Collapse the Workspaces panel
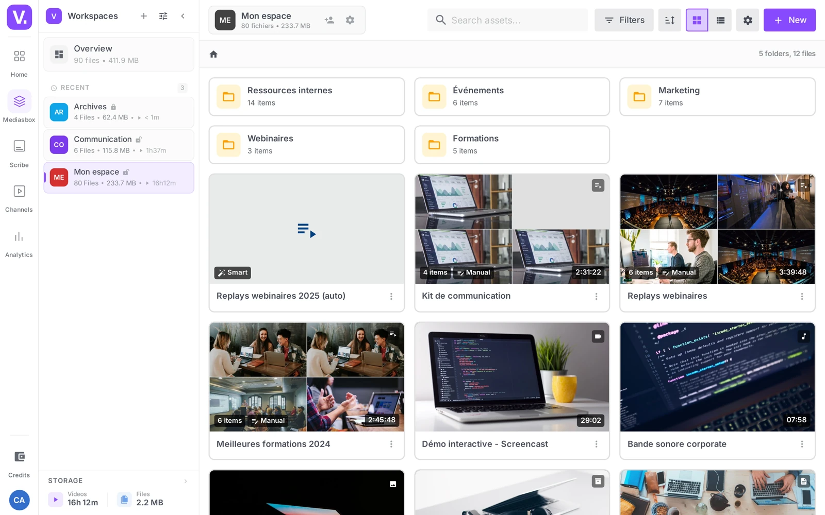This screenshot has width=825, height=515. pos(183,16)
